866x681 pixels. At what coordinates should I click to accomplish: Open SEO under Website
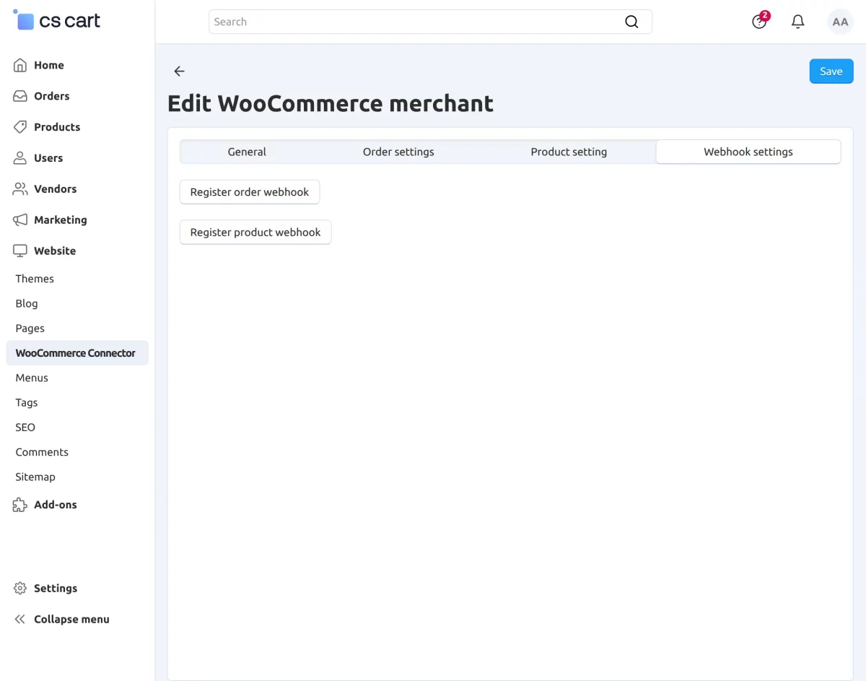(x=25, y=428)
